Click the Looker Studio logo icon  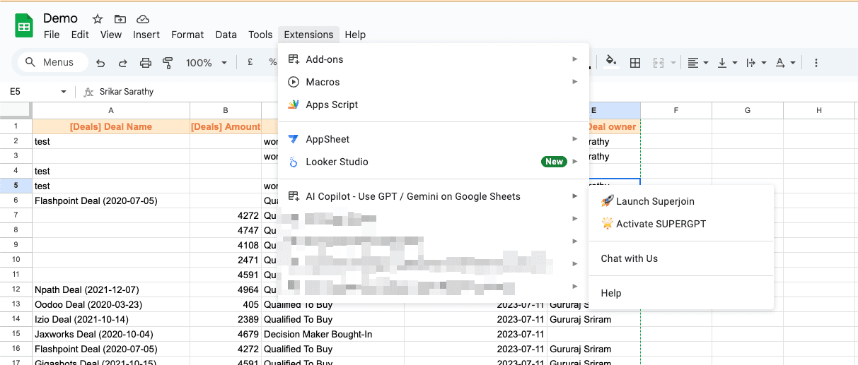[294, 162]
